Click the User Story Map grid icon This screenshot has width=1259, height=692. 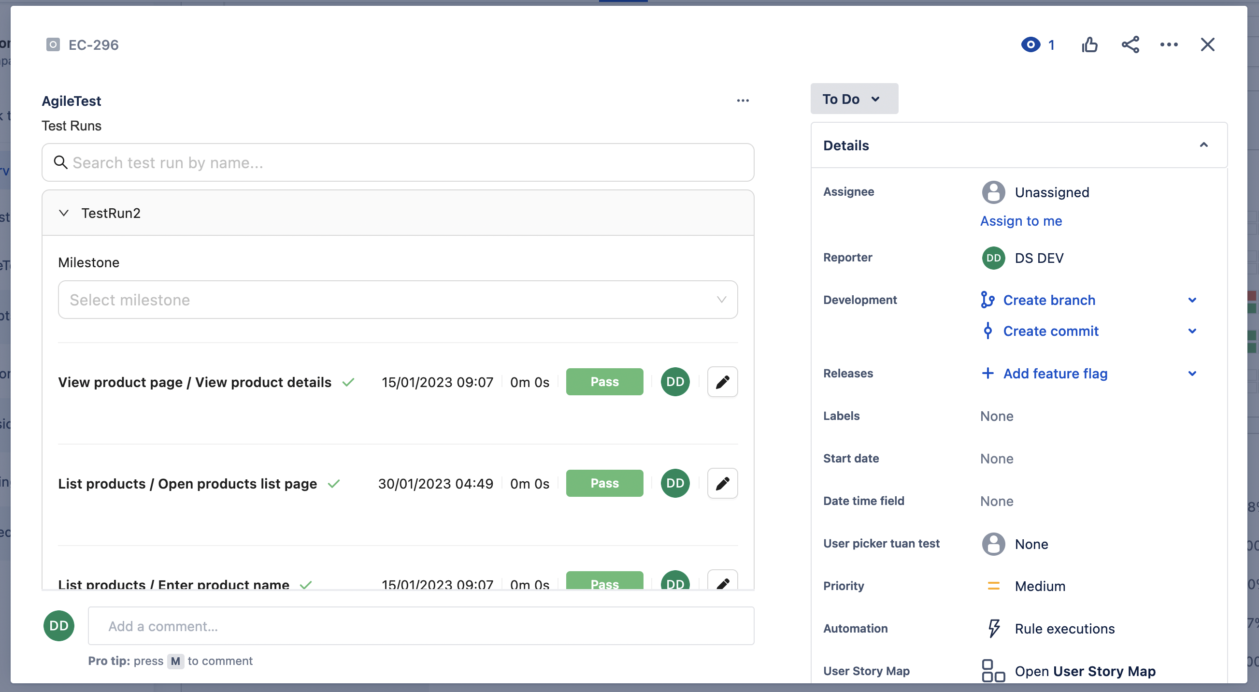993,671
